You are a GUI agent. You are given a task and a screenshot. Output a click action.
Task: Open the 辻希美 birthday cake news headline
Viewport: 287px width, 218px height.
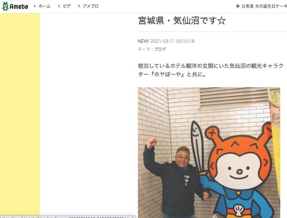click(x=264, y=6)
